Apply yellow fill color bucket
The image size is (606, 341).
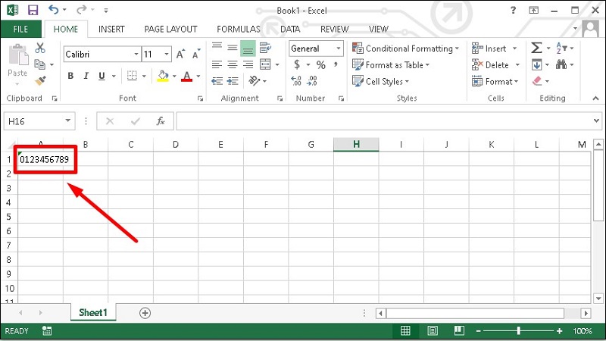pyautogui.click(x=163, y=77)
